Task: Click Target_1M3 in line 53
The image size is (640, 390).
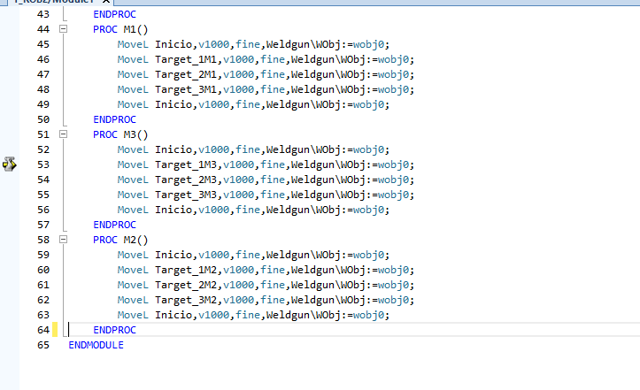Action: 186,164
